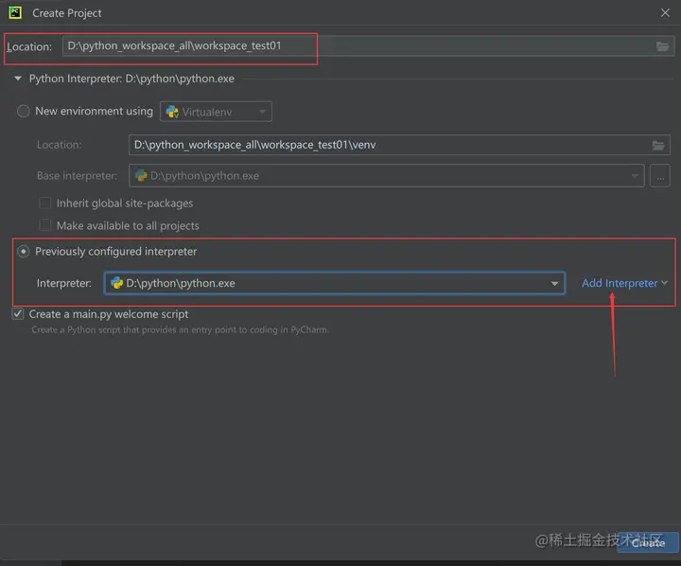Open the Virtualenv environment type dropdown

[x=216, y=112]
